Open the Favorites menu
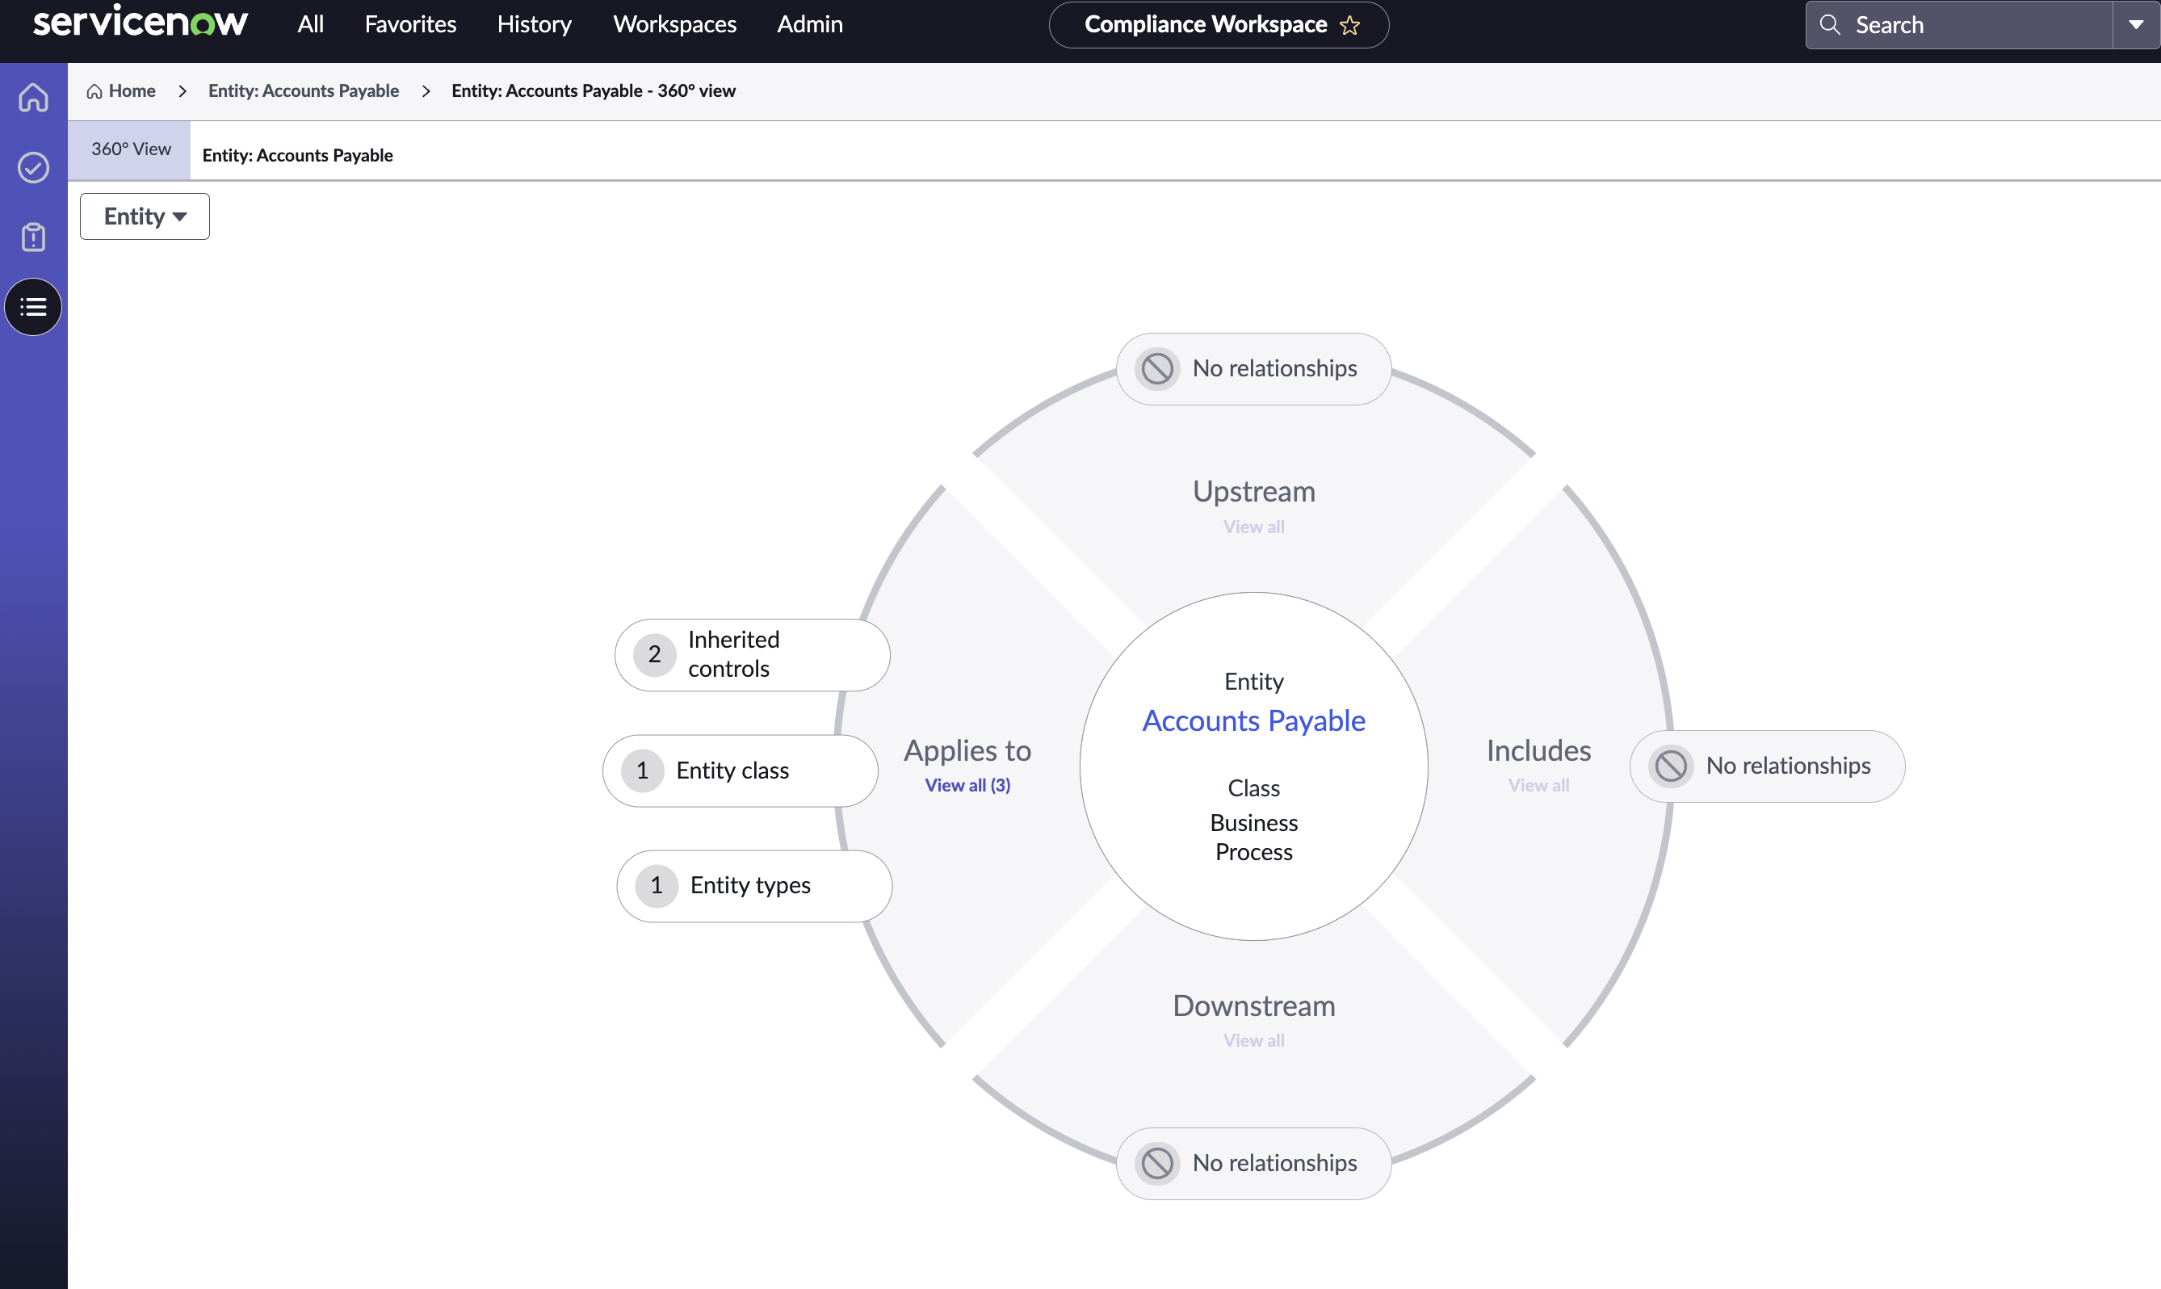 coord(411,24)
